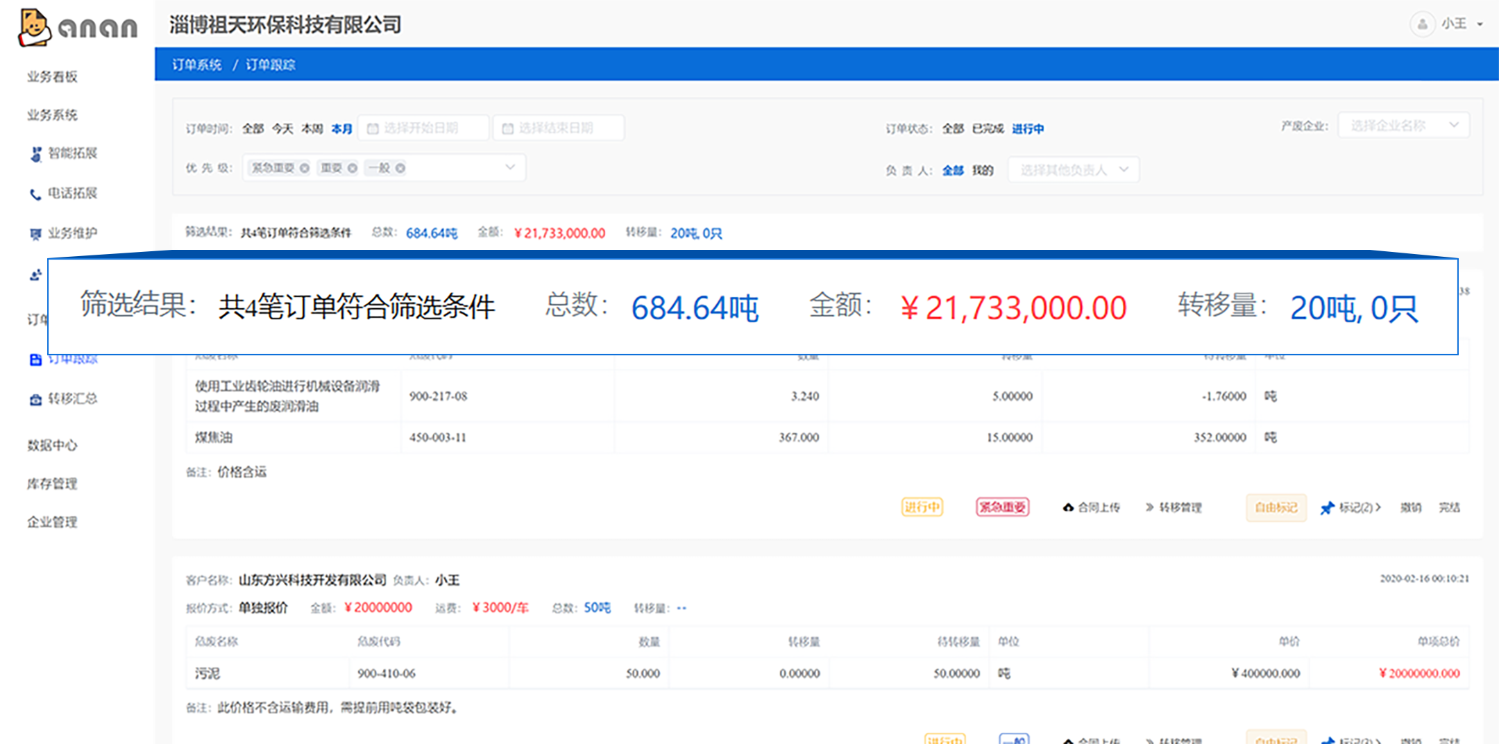Open the 选择其他负责人 dropdown
Screen dimensions: 1499x744
click(x=1074, y=170)
